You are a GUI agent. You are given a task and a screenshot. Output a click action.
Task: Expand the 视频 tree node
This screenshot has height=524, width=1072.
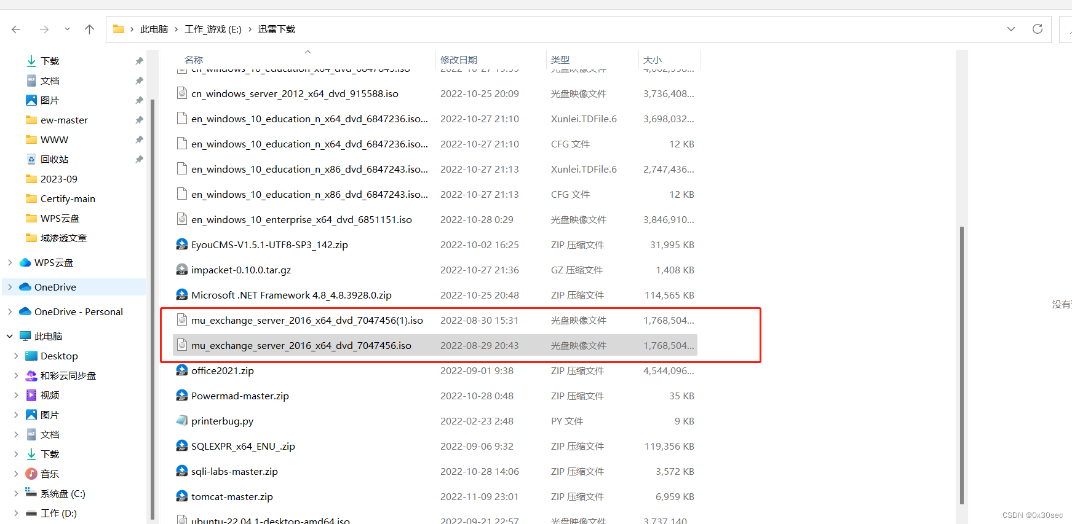coord(16,395)
